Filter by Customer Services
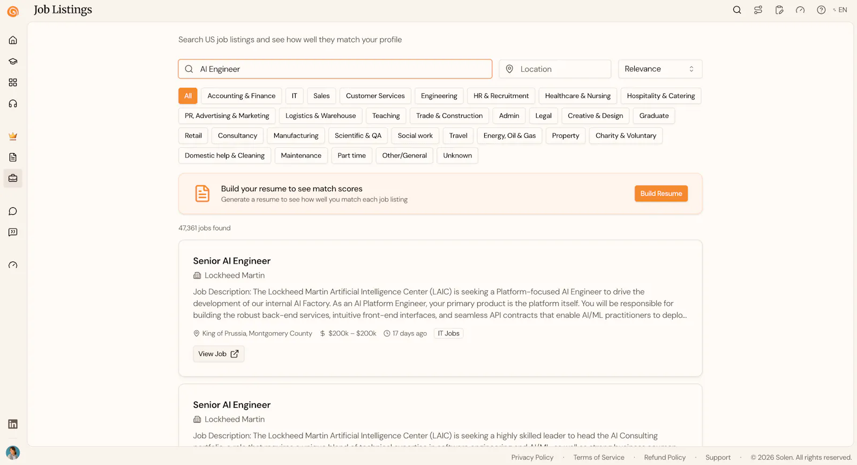 375,96
